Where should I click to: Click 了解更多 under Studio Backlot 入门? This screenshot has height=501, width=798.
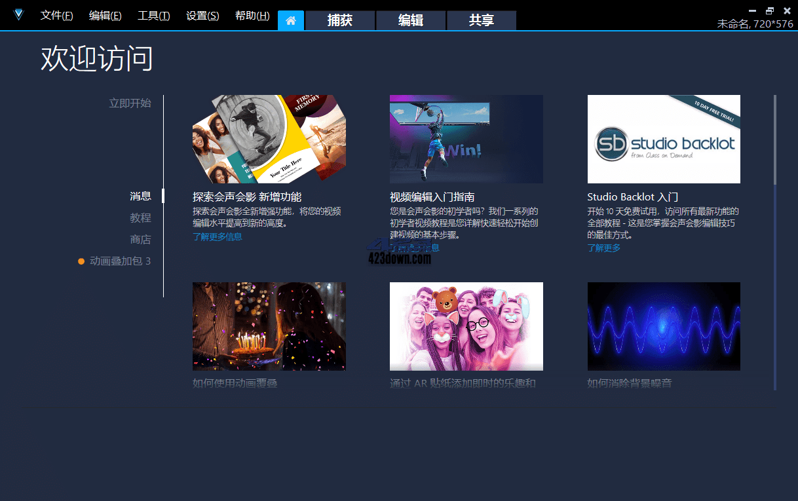tap(603, 248)
